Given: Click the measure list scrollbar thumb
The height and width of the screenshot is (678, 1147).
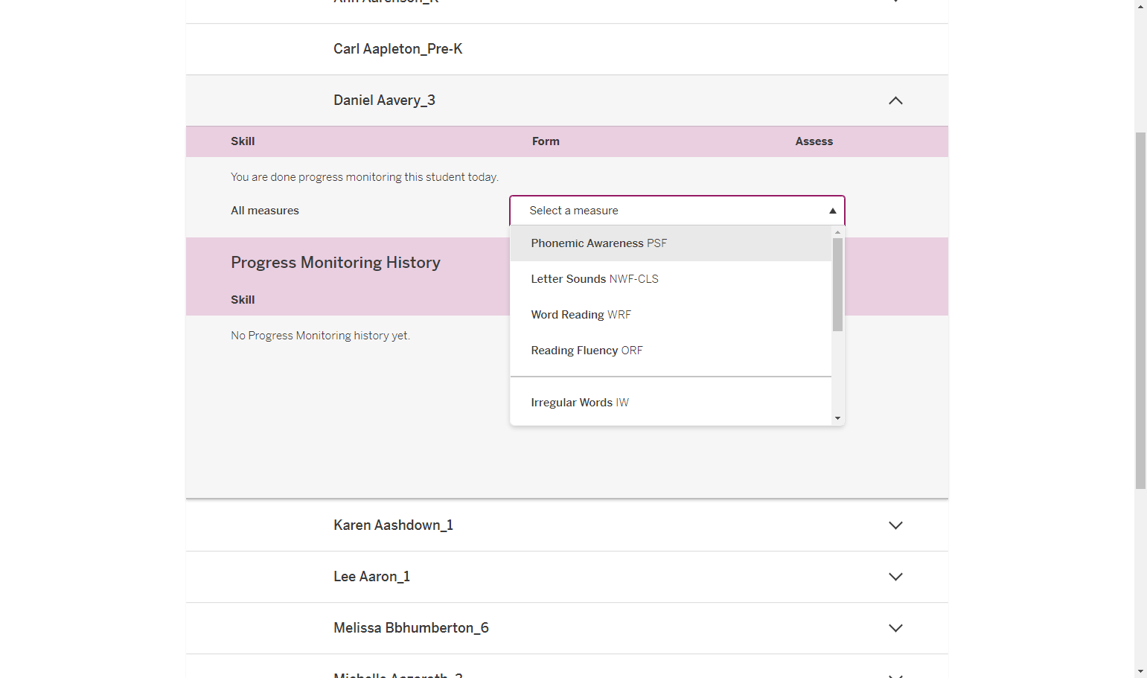Looking at the screenshot, I should pos(838,284).
